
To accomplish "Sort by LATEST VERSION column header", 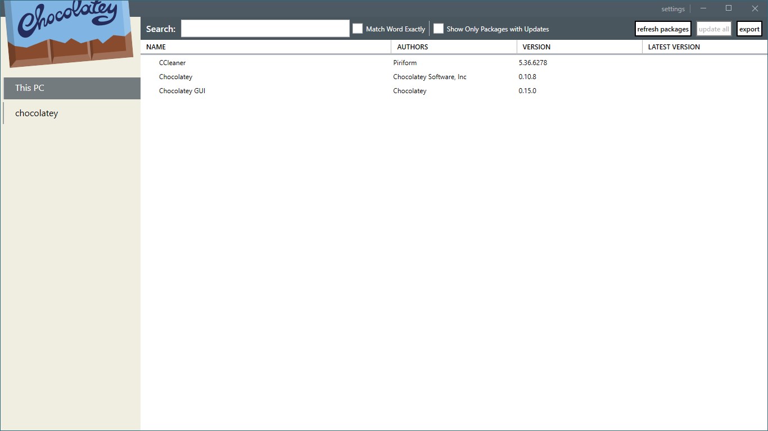I will coord(705,47).
